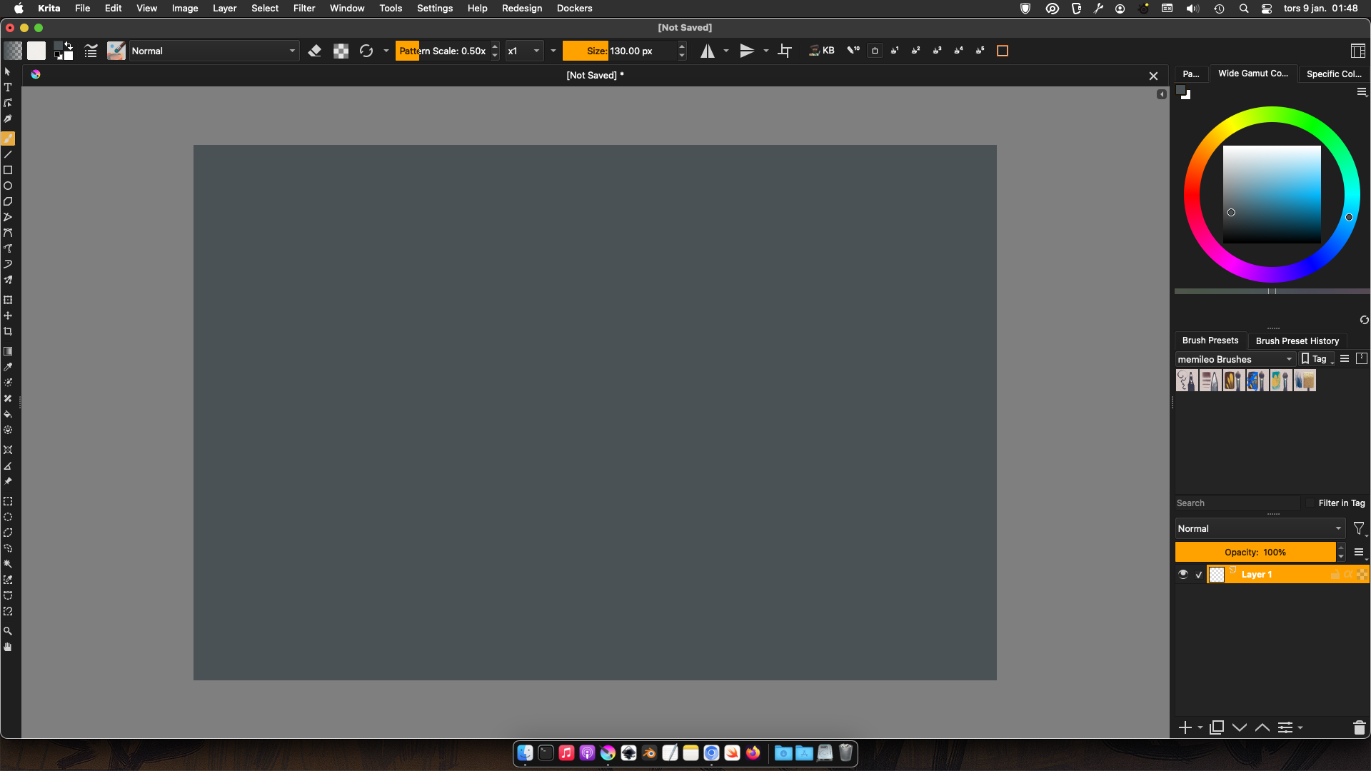Click horizontal mirror tool icon
1371x771 pixels.
tap(707, 51)
